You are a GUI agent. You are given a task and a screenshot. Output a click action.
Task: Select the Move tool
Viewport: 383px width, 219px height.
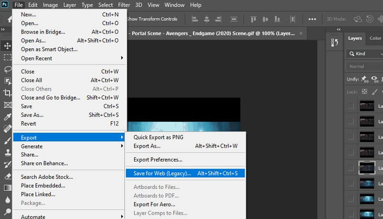[x=7, y=46]
